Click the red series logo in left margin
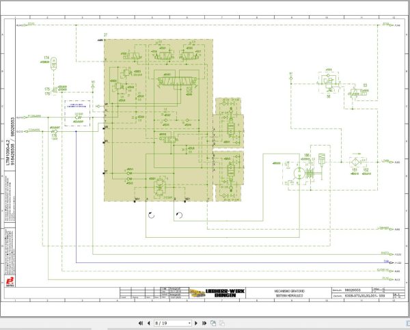The width and height of the screenshot is (410, 330). click(x=10, y=281)
